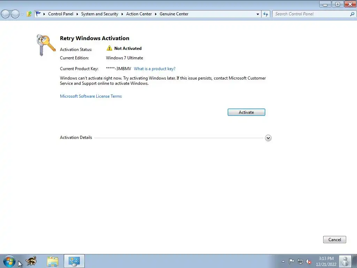
Task: Open the address bar history dropdown
Action: (258, 14)
